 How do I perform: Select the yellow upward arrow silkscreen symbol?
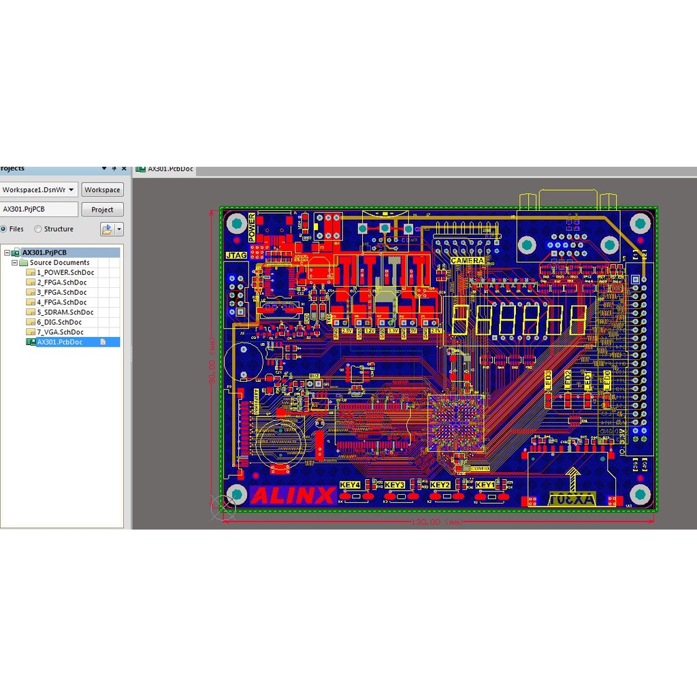pos(572,479)
